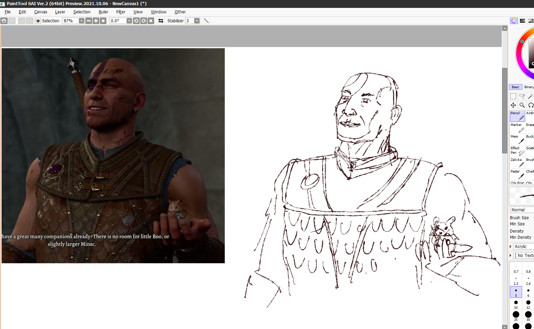Click the Redo arrow icon
This screenshot has width=534, height=329.
[x=12, y=21]
